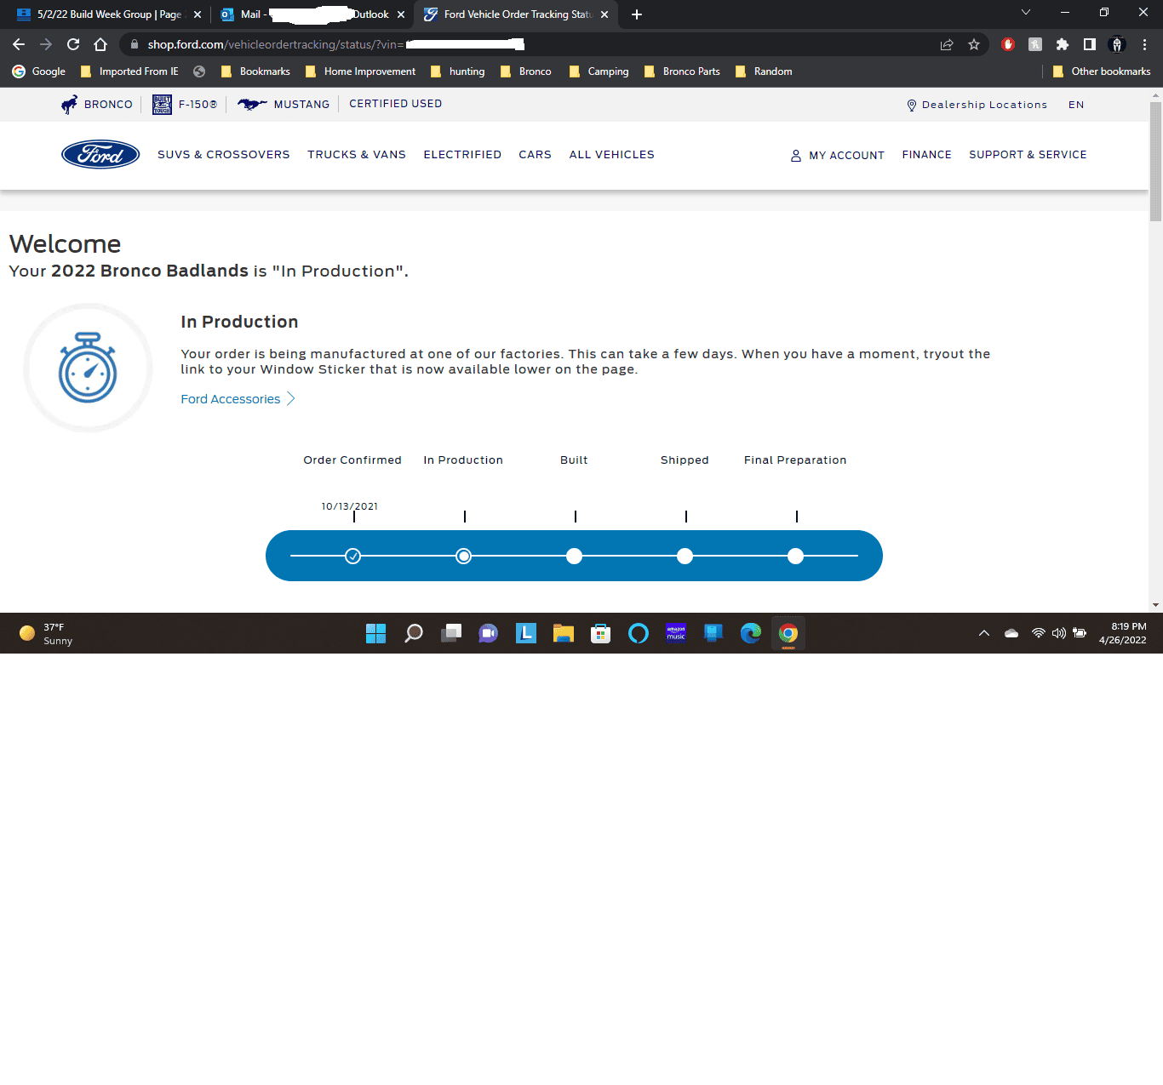Expand the Camping bookmarks folder
The width and height of the screenshot is (1163, 1085).
599,71
